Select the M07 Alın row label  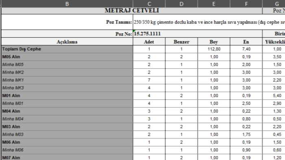click(67, 157)
